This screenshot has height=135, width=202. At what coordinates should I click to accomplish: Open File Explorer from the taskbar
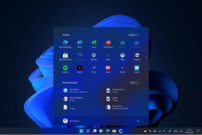[x=114, y=131]
